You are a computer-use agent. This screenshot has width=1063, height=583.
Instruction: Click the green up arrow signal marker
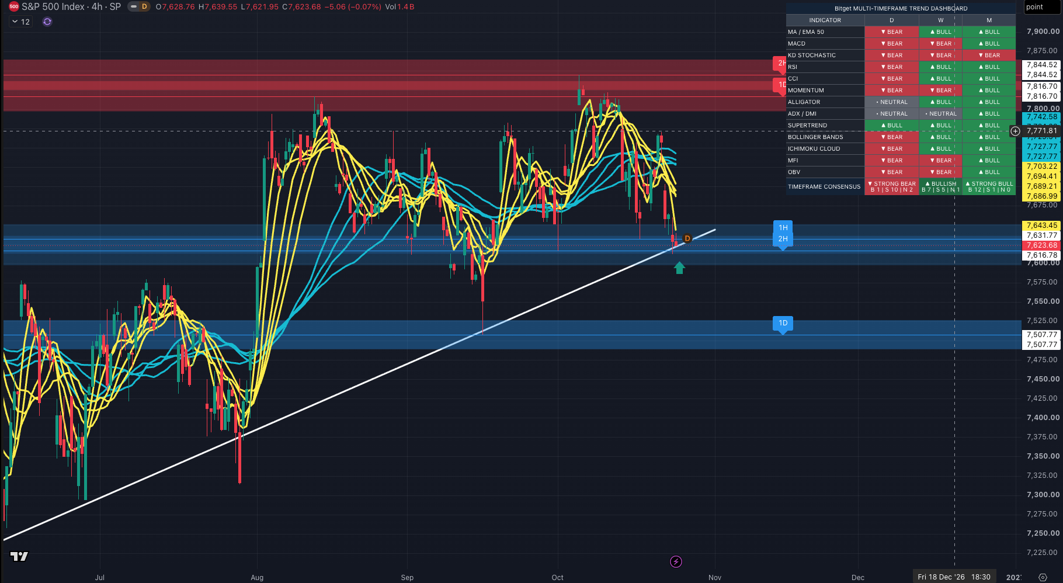click(x=679, y=268)
